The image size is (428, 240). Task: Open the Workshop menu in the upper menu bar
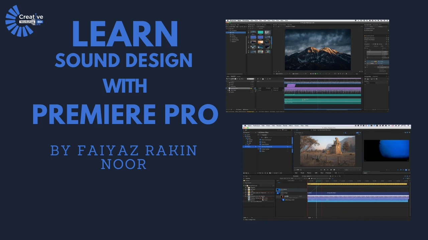point(245,21)
